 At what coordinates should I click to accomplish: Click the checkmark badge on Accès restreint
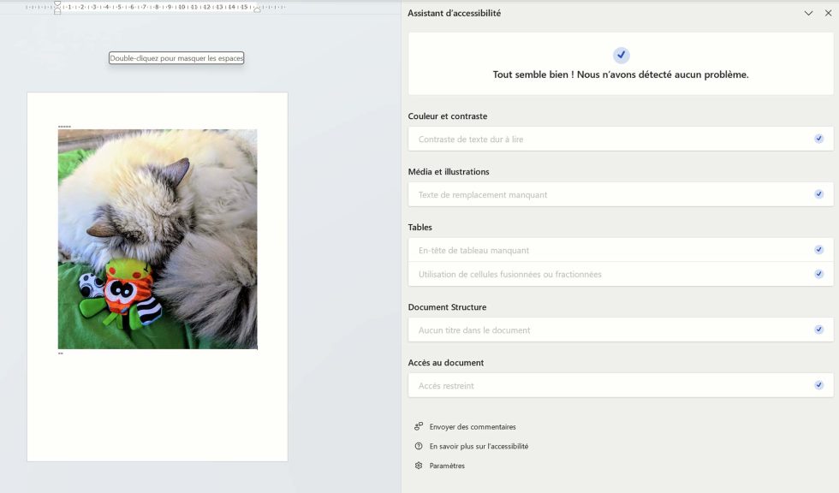819,385
